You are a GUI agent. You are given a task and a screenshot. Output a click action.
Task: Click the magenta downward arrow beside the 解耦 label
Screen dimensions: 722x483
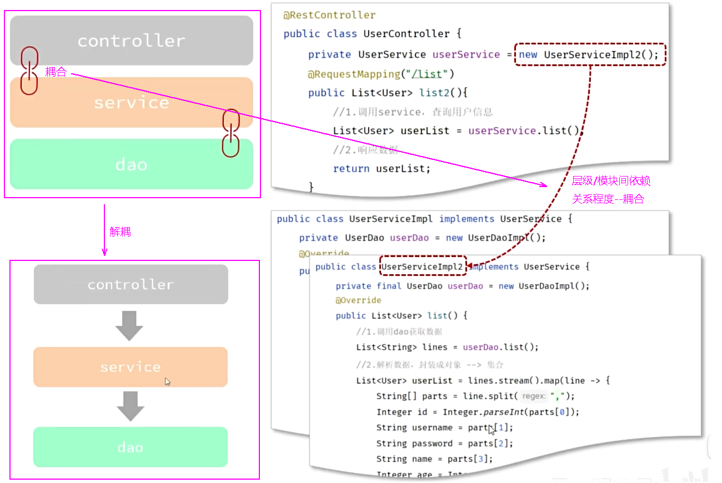pyautogui.click(x=104, y=231)
